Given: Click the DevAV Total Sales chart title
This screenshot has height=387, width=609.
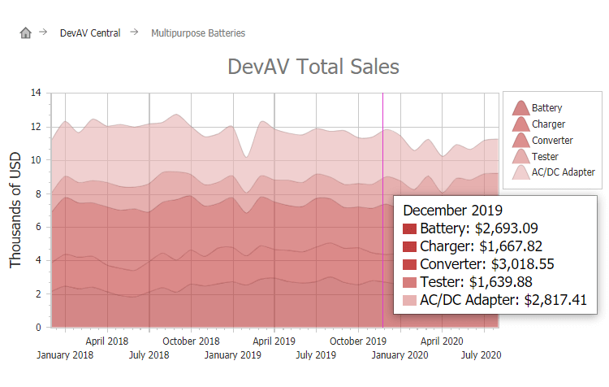Looking at the screenshot, I should [x=313, y=67].
